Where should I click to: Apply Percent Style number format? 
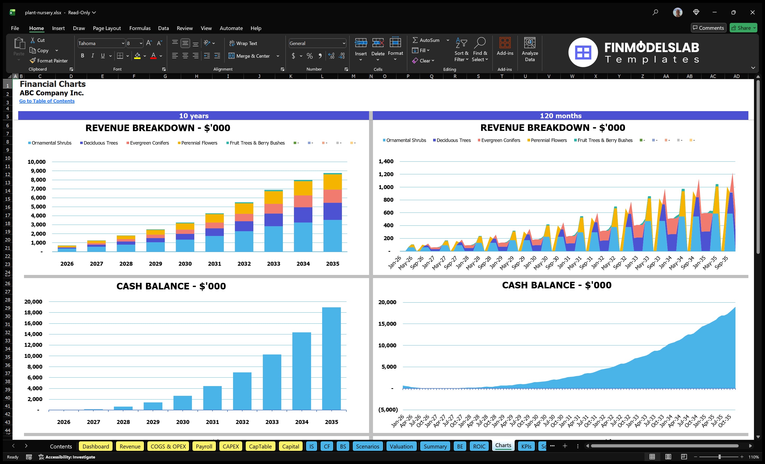point(309,56)
